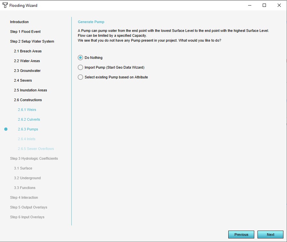
Task: Select the current 2.6.3 Pumps step
Action: (x=28, y=129)
